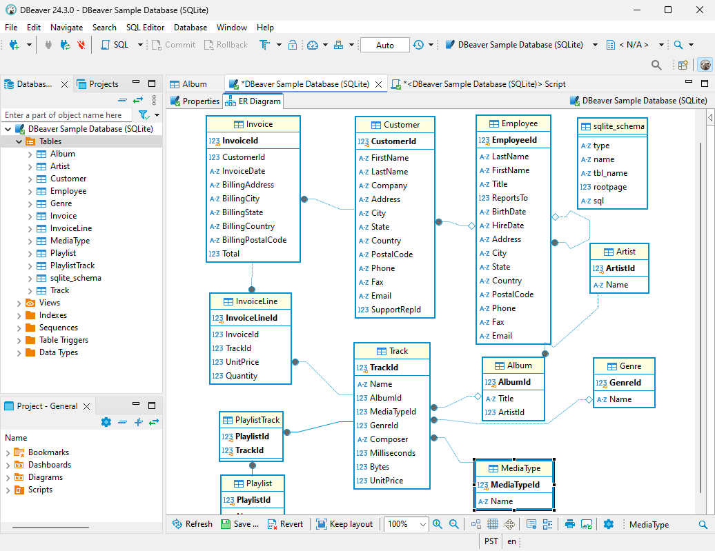Click the plus icon in Project panel
This screenshot has width=715, height=551.
pos(139,422)
